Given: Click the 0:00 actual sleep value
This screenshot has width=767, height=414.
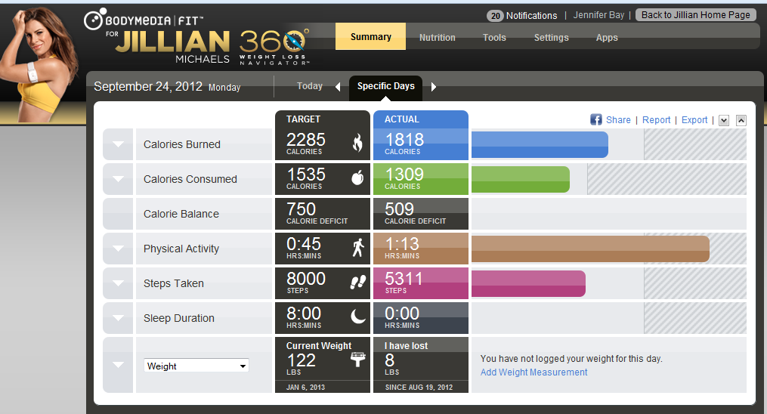Looking at the screenshot, I should 401,314.
